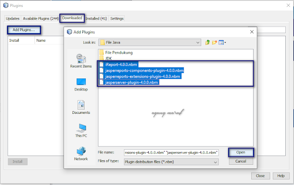Click the JDK folder icon

[102, 58]
